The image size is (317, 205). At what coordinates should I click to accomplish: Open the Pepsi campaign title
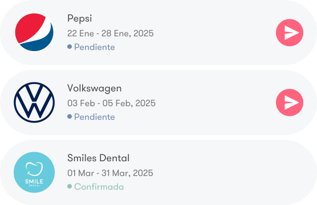79,19
